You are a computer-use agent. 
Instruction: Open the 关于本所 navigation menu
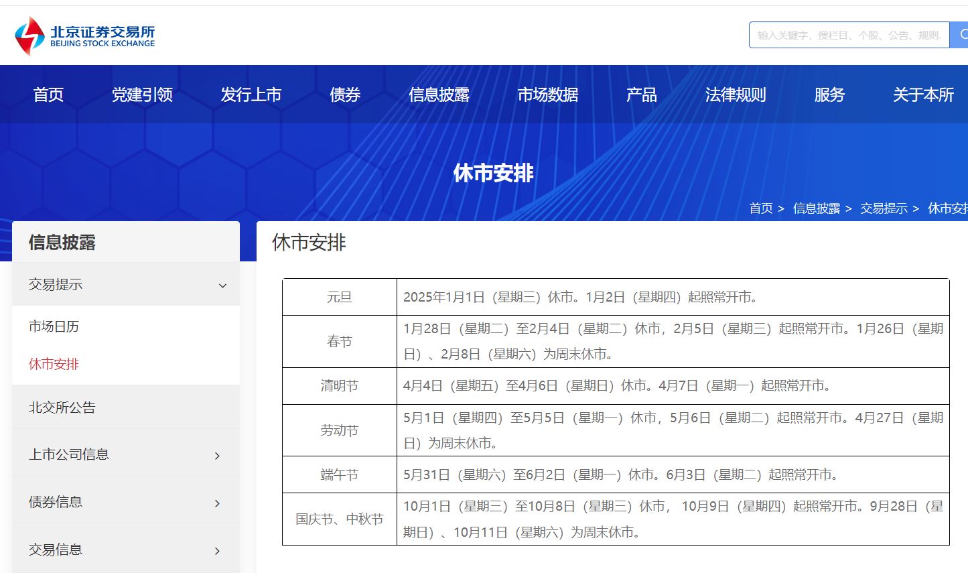(922, 94)
